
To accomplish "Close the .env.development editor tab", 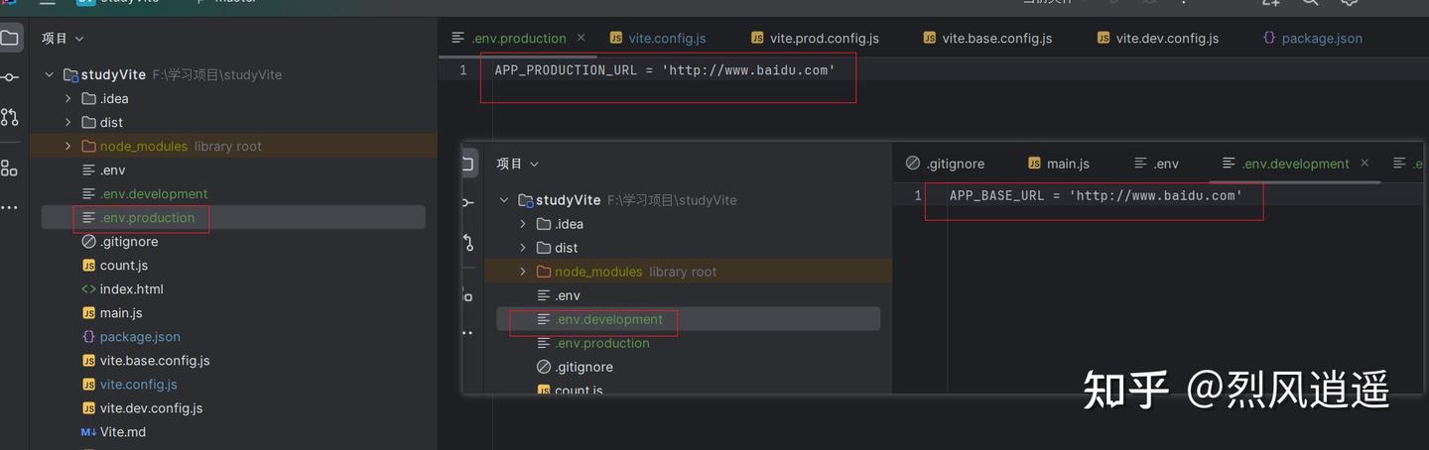I will coord(1364,164).
